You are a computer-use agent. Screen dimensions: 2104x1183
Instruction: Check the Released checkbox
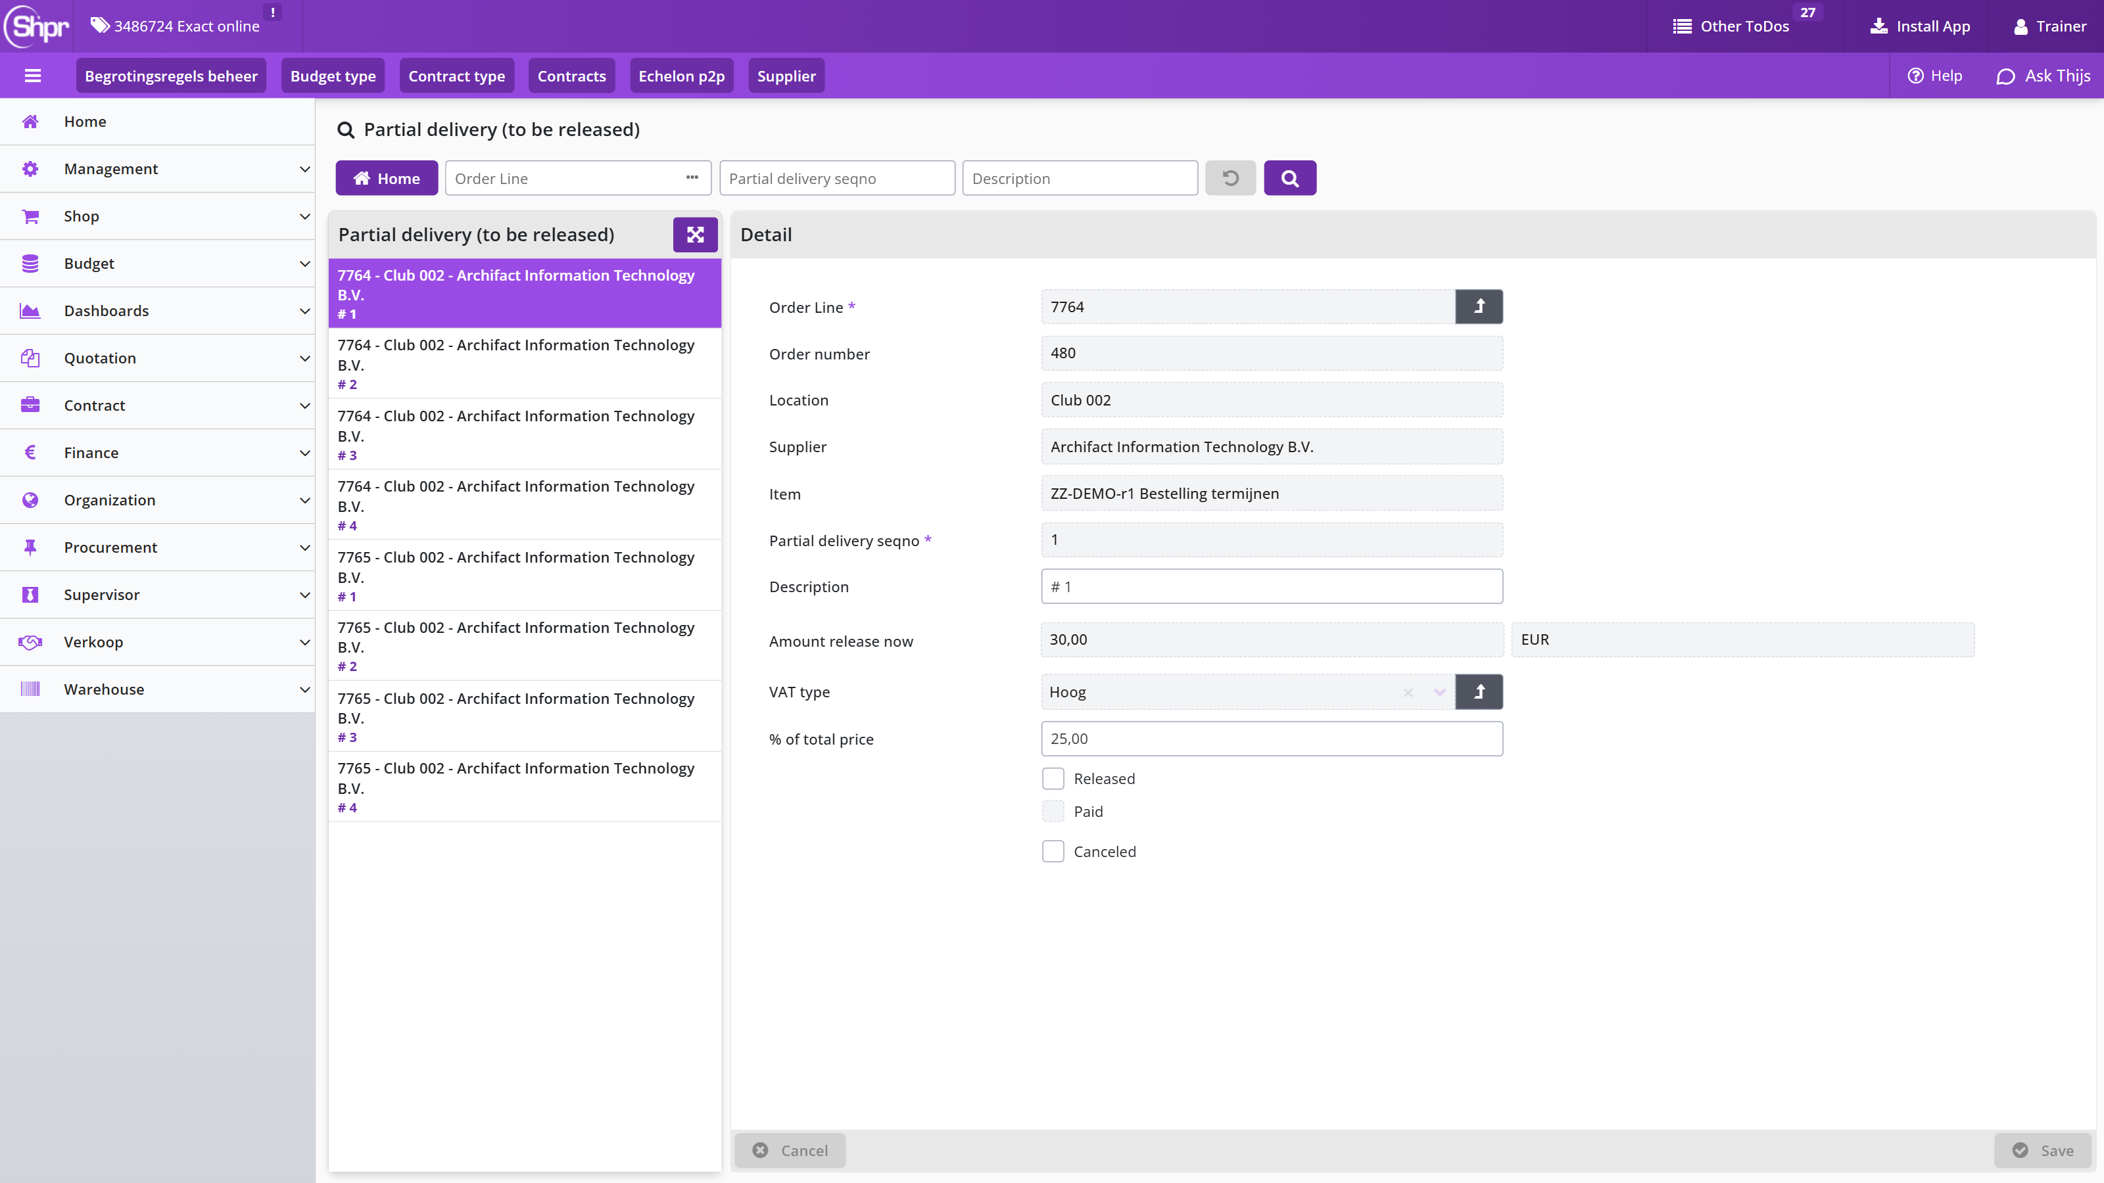pyautogui.click(x=1053, y=779)
